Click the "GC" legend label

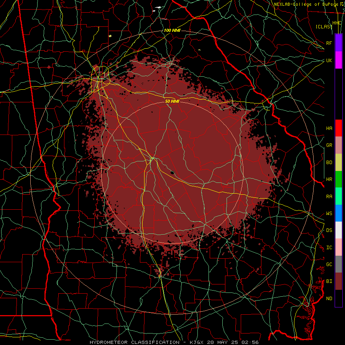pos(329,264)
